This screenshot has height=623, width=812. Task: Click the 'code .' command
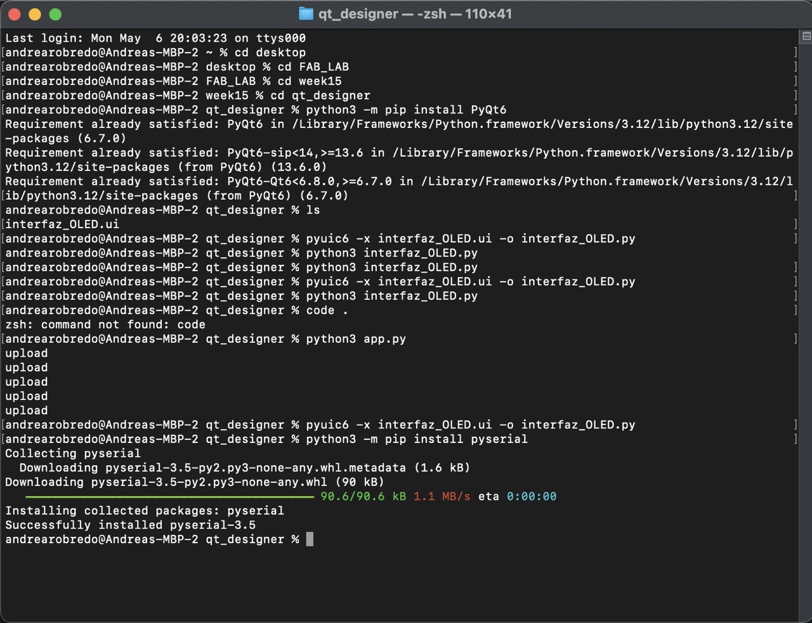click(327, 311)
